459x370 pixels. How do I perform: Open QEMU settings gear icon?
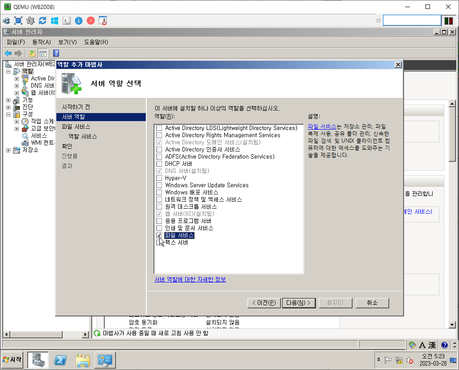[x=30, y=21]
